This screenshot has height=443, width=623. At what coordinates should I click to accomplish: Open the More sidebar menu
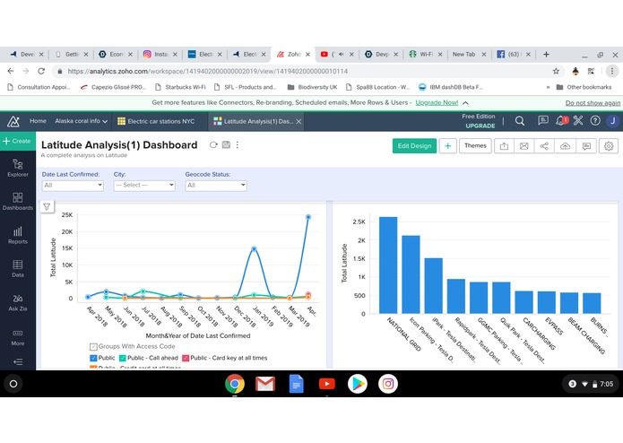click(x=18, y=337)
